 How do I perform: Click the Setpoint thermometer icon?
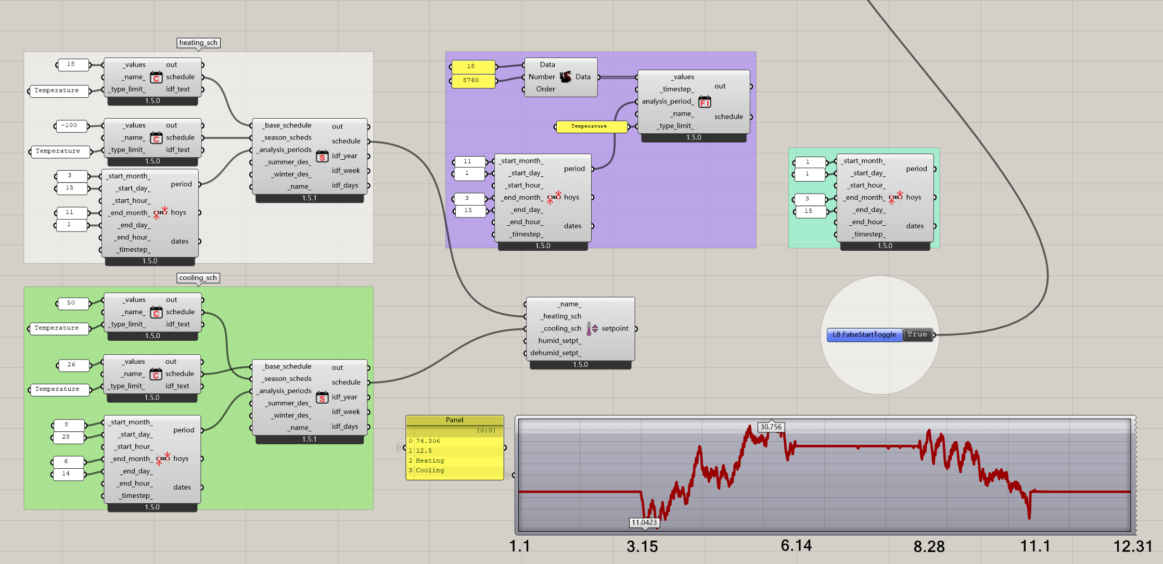pos(592,329)
